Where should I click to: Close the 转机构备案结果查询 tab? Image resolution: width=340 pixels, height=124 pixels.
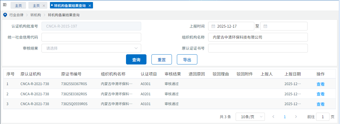click(90, 6)
